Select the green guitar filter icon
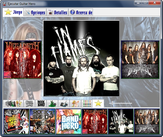163x137 pixels. 52,103
